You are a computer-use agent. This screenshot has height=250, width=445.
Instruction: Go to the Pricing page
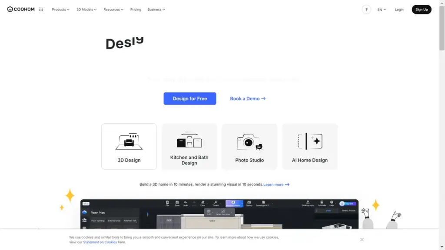(136, 10)
